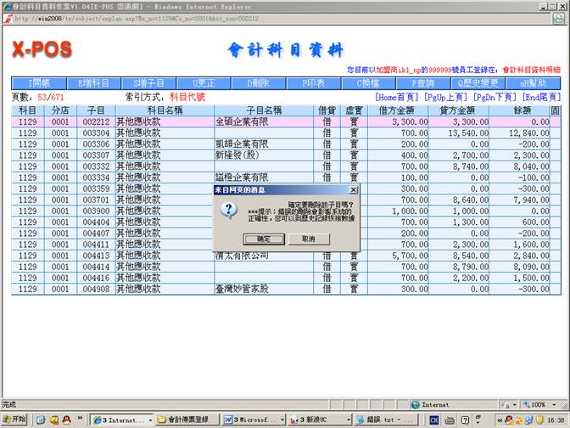Choose S增子目 from the toolbar

[148, 83]
